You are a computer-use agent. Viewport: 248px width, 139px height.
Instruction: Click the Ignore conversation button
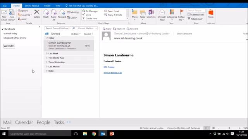pyautogui.click(x=23, y=11)
